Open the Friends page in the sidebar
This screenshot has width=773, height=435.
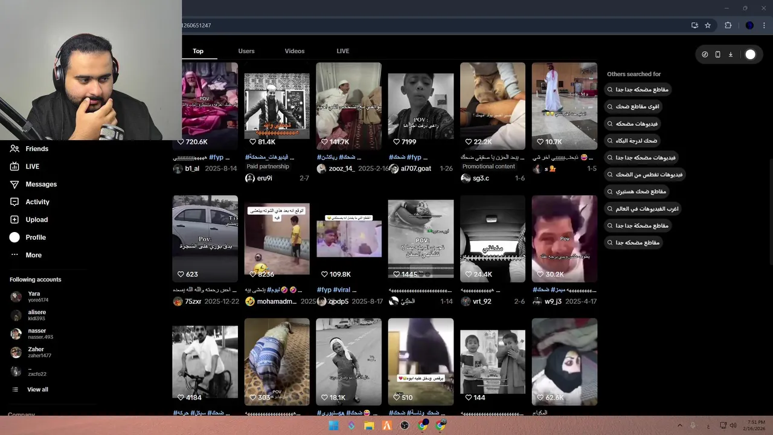point(36,149)
